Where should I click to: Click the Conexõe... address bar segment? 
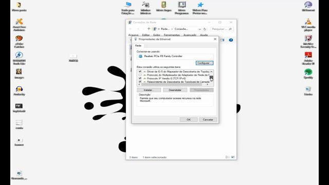pyautogui.click(x=181, y=29)
